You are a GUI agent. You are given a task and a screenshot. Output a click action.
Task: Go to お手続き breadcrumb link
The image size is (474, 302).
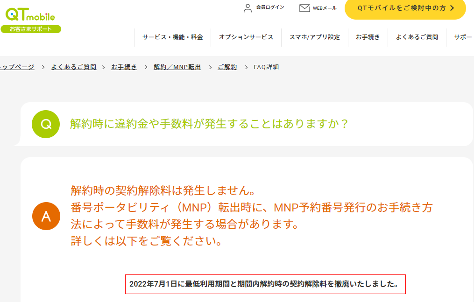point(124,67)
